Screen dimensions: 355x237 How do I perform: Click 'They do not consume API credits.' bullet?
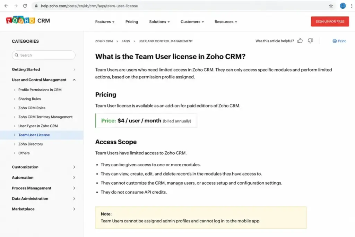click(x=133, y=192)
